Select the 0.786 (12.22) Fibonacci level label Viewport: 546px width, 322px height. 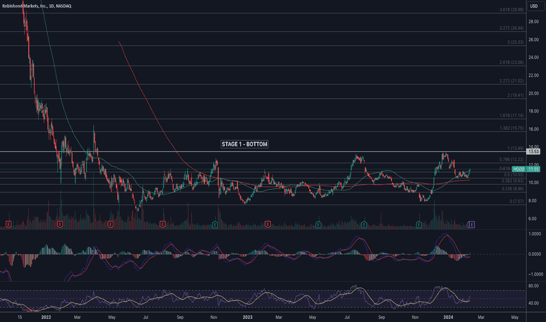511,159
